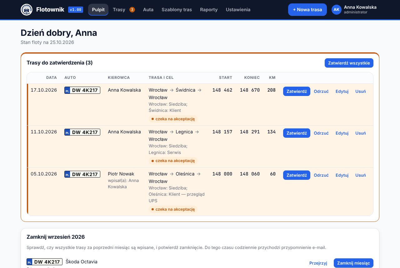Click the v1.00 version badge
400x268 pixels.
[76, 10]
